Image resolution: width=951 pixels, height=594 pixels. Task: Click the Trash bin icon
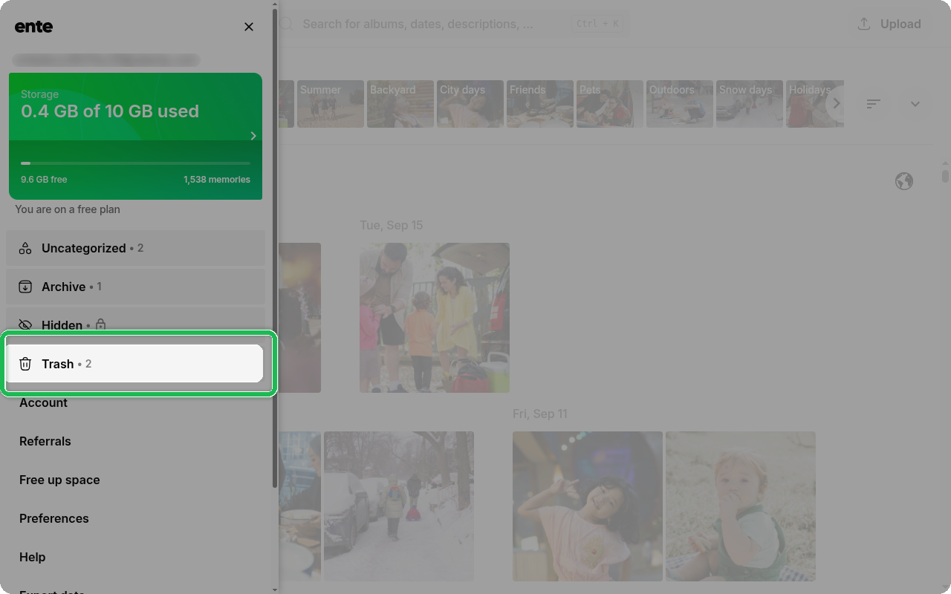coord(25,364)
